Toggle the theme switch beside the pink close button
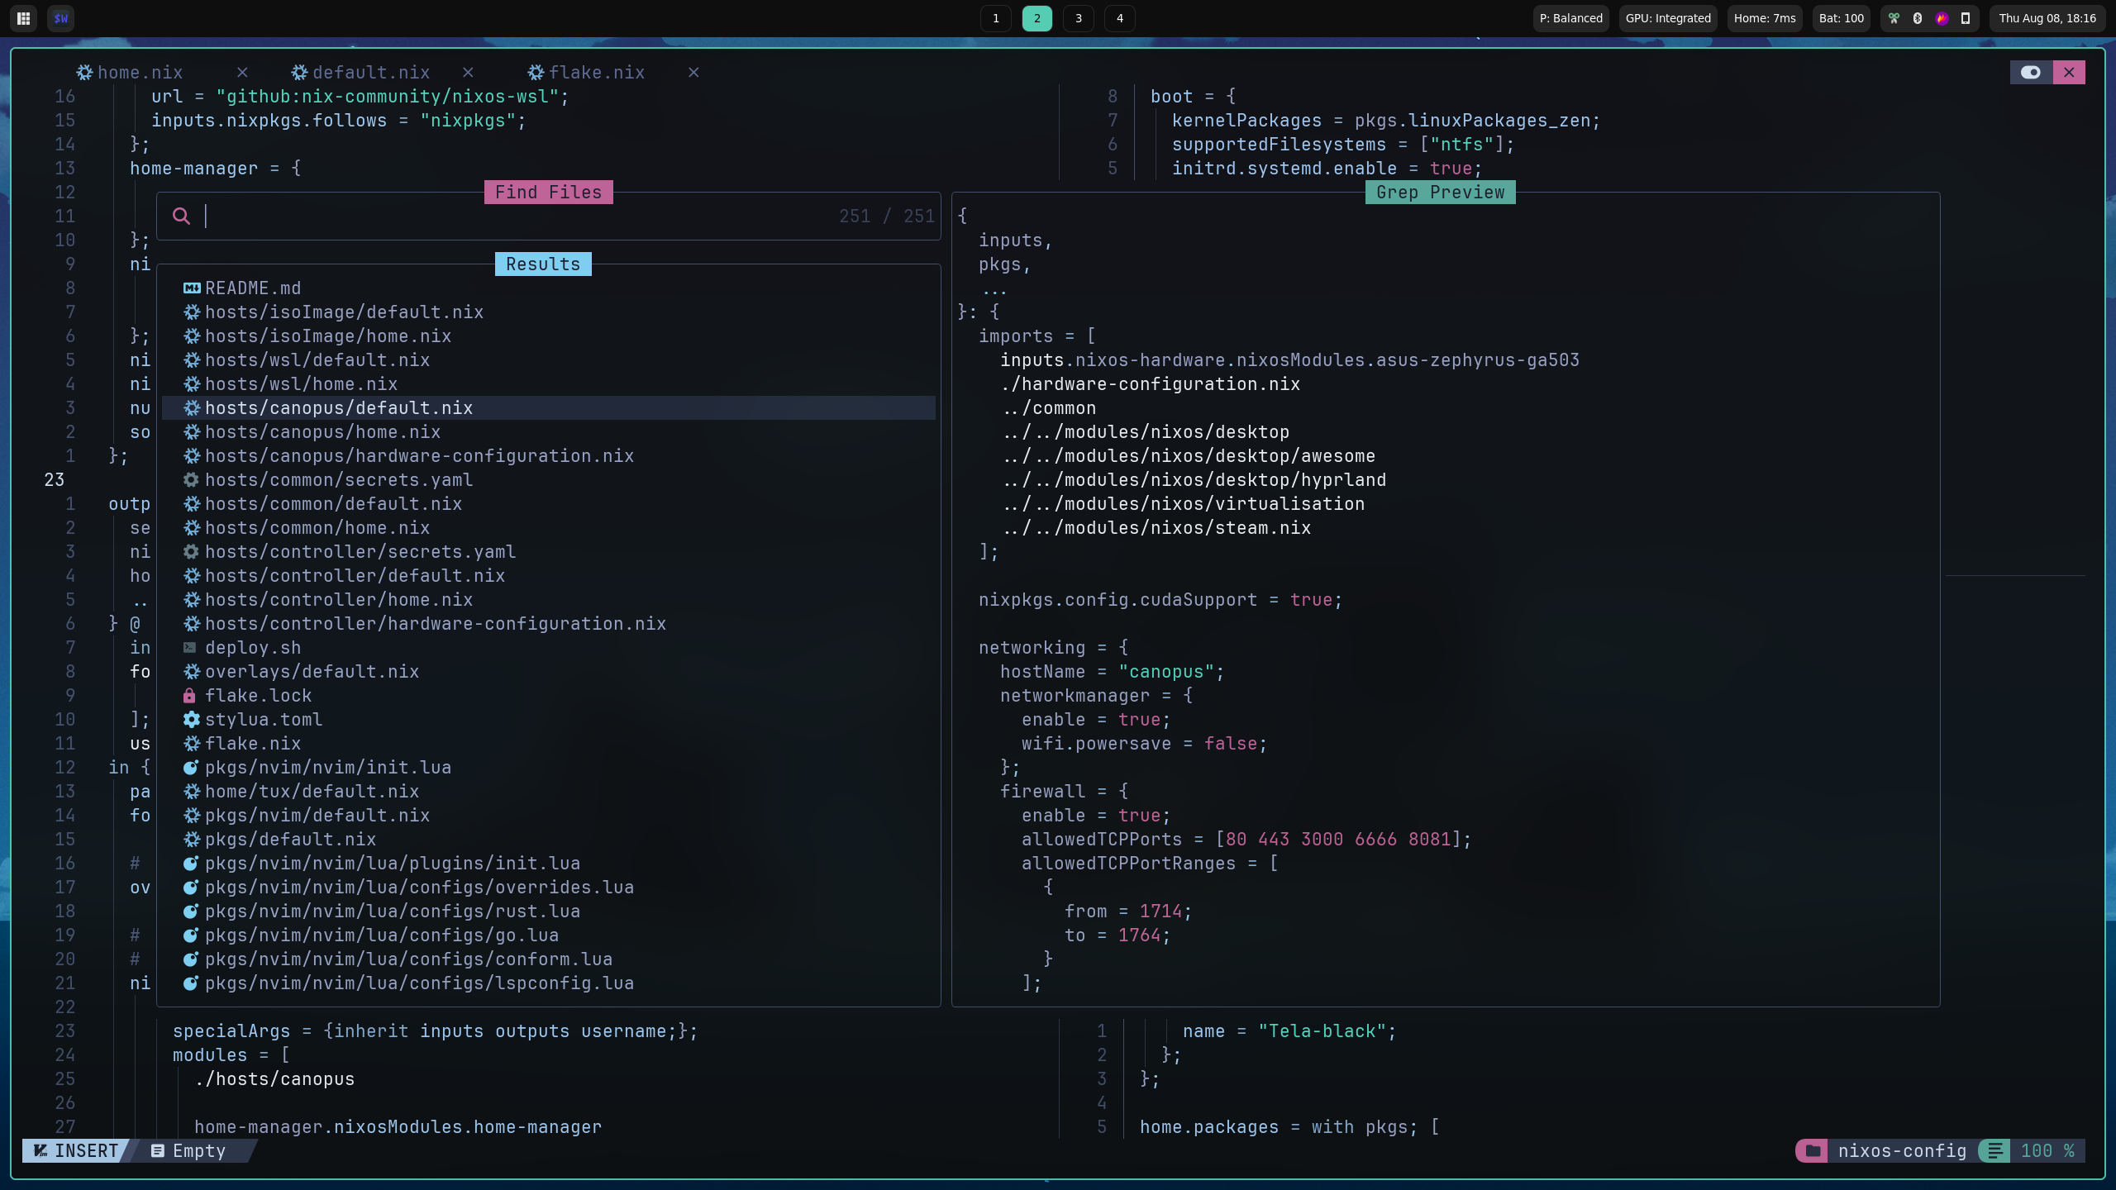The image size is (2116, 1190). (2031, 72)
